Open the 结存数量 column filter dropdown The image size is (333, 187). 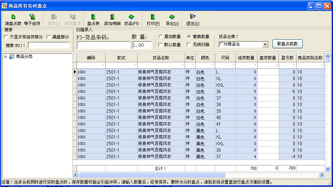[255, 65]
